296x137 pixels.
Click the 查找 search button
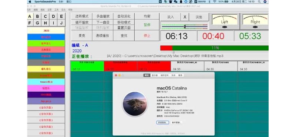pos(124,35)
